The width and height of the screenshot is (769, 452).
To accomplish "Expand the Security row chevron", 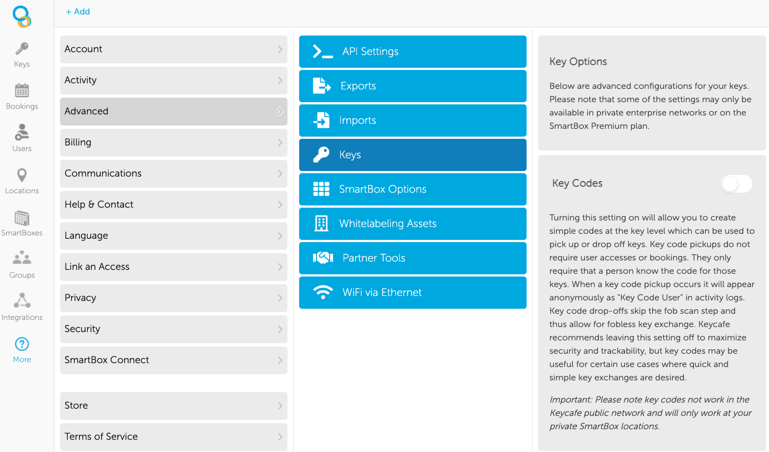I will tap(280, 329).
